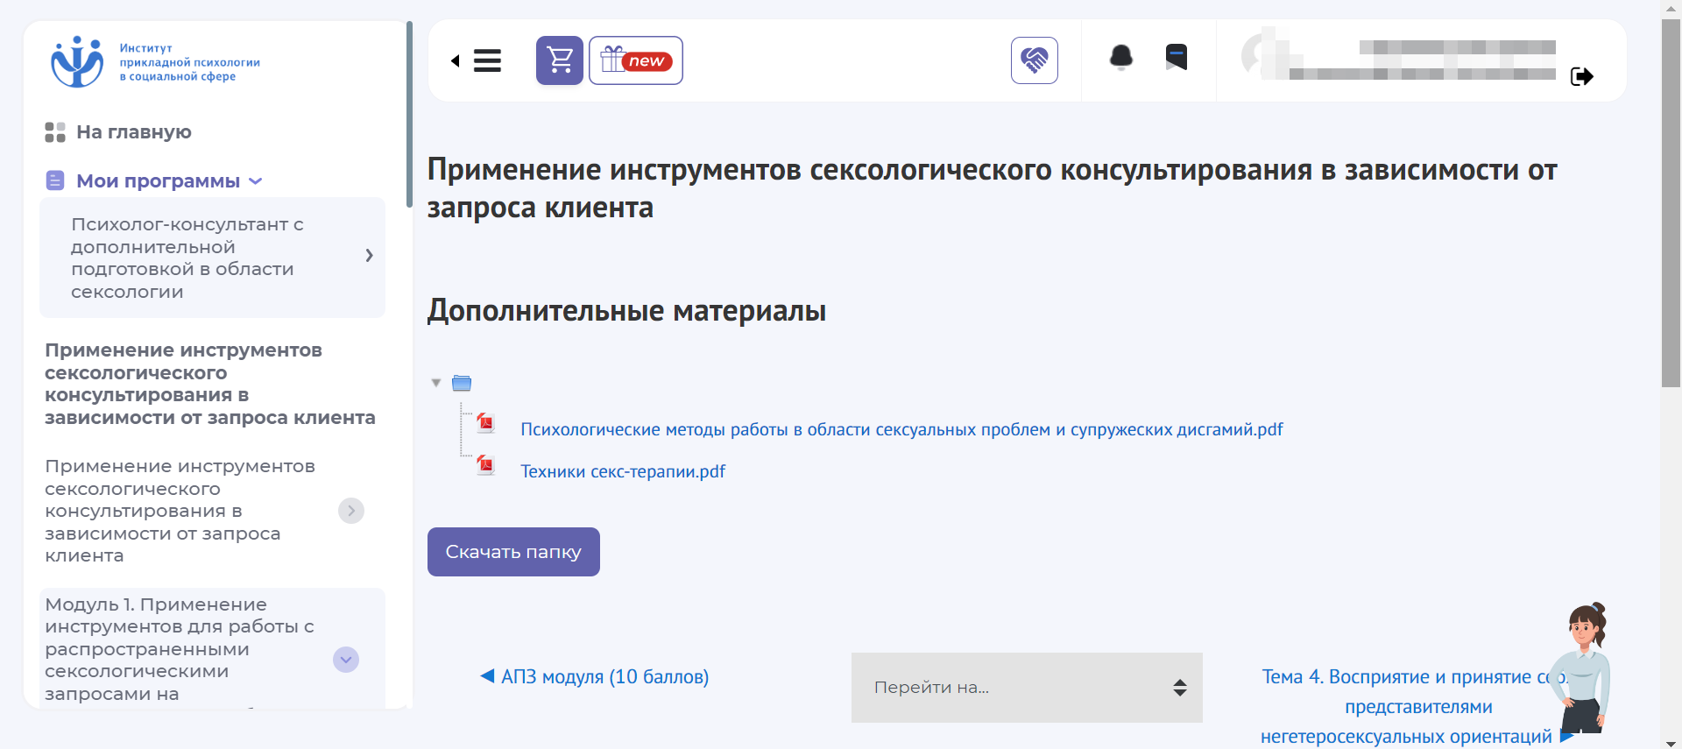Collapse Модуль 1 with round chevron
Screen dimensions: 1682x749
point(346,660)
